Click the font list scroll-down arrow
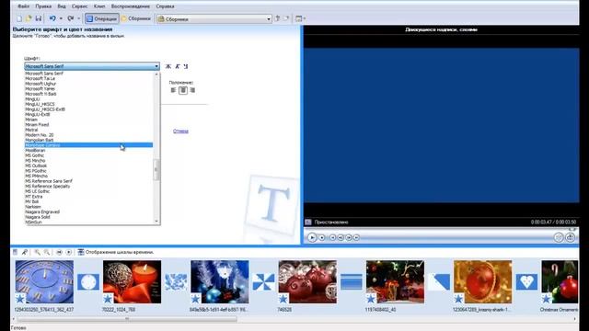Image resolution: width=589 pixels, height=331 pixels. click(156, 222)
